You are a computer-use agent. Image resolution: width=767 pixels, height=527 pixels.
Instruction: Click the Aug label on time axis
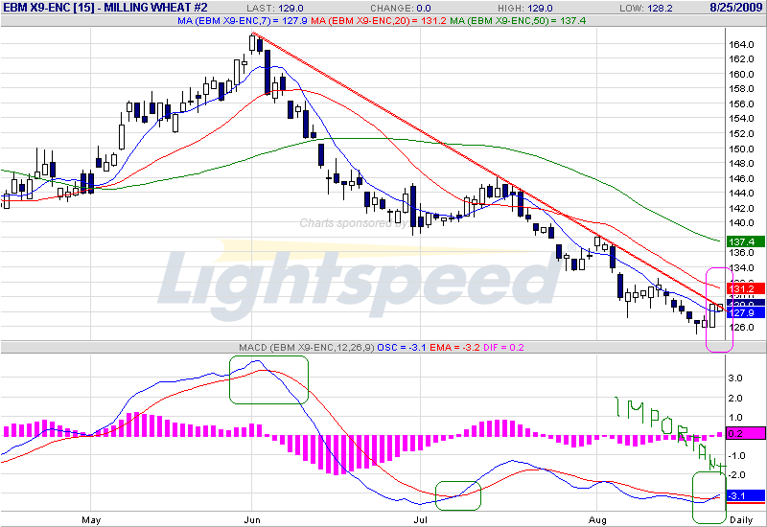(597, 520)
